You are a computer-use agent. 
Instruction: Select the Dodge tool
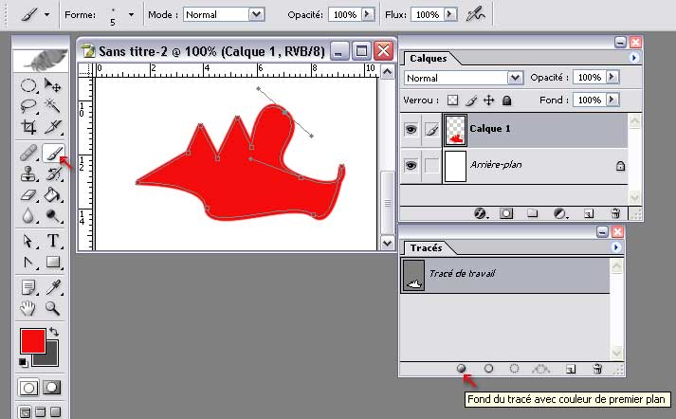pyautogui.click(x=52, y=215)
